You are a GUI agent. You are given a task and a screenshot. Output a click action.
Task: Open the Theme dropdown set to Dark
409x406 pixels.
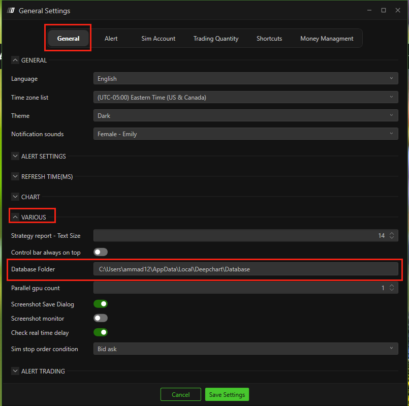(245, 116)
